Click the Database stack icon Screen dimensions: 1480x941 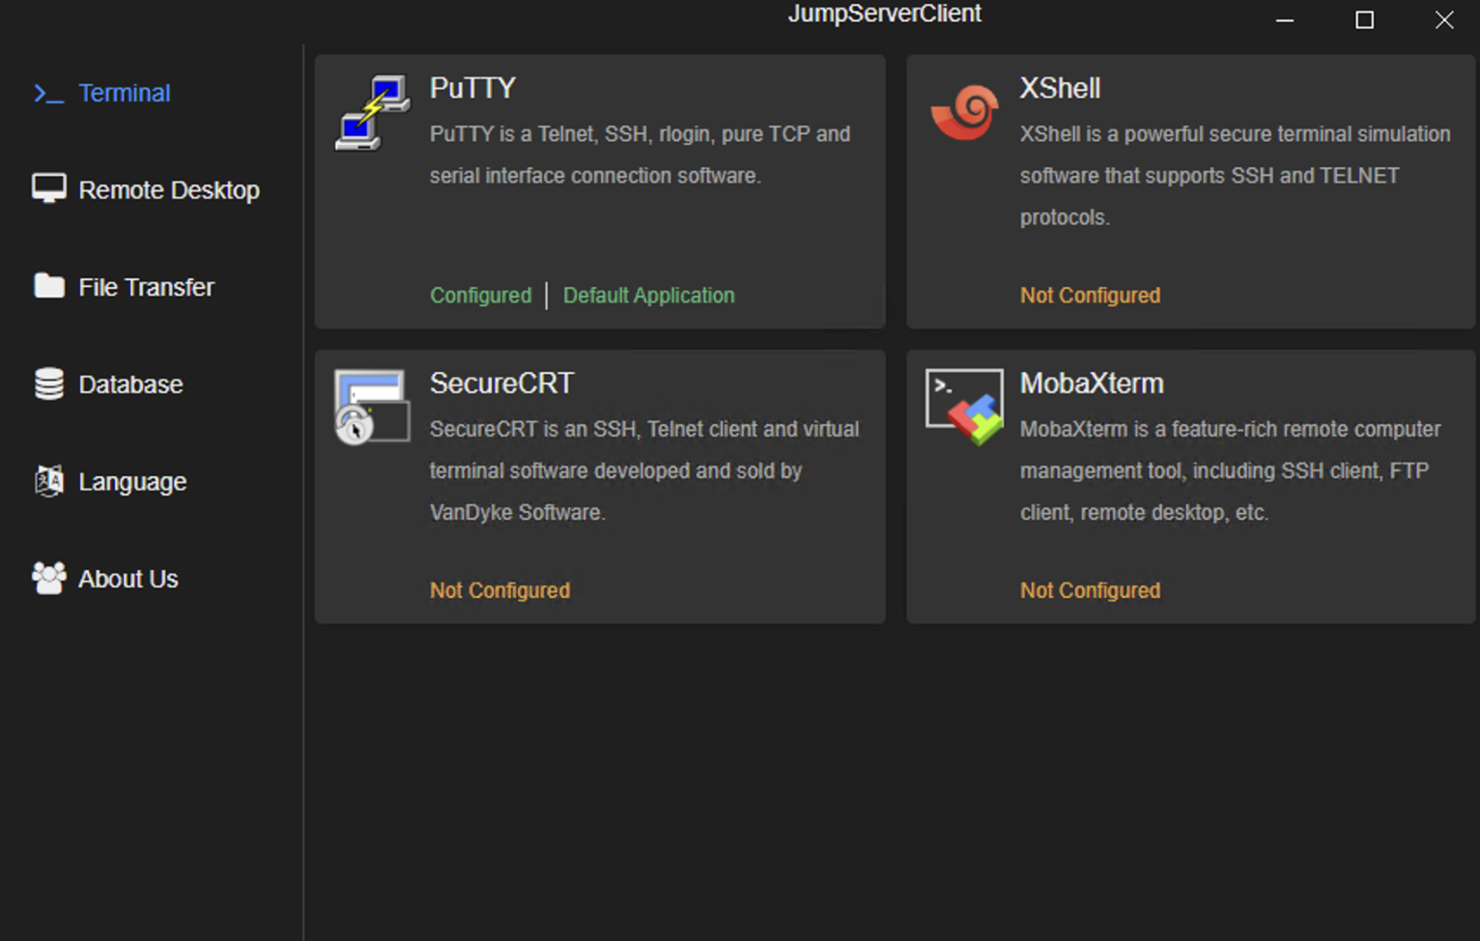tap(48, 384)
